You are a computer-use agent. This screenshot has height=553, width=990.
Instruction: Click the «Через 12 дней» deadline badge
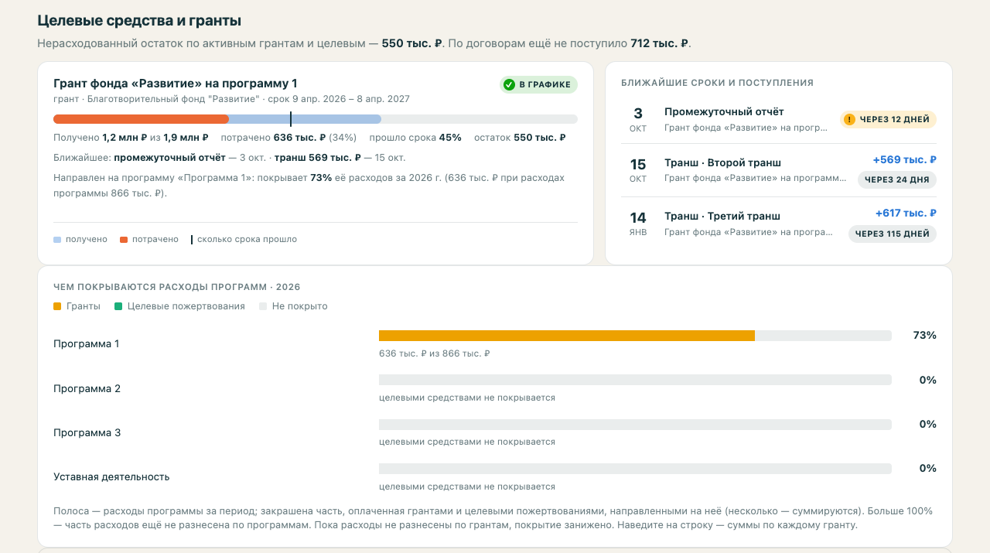888,119
